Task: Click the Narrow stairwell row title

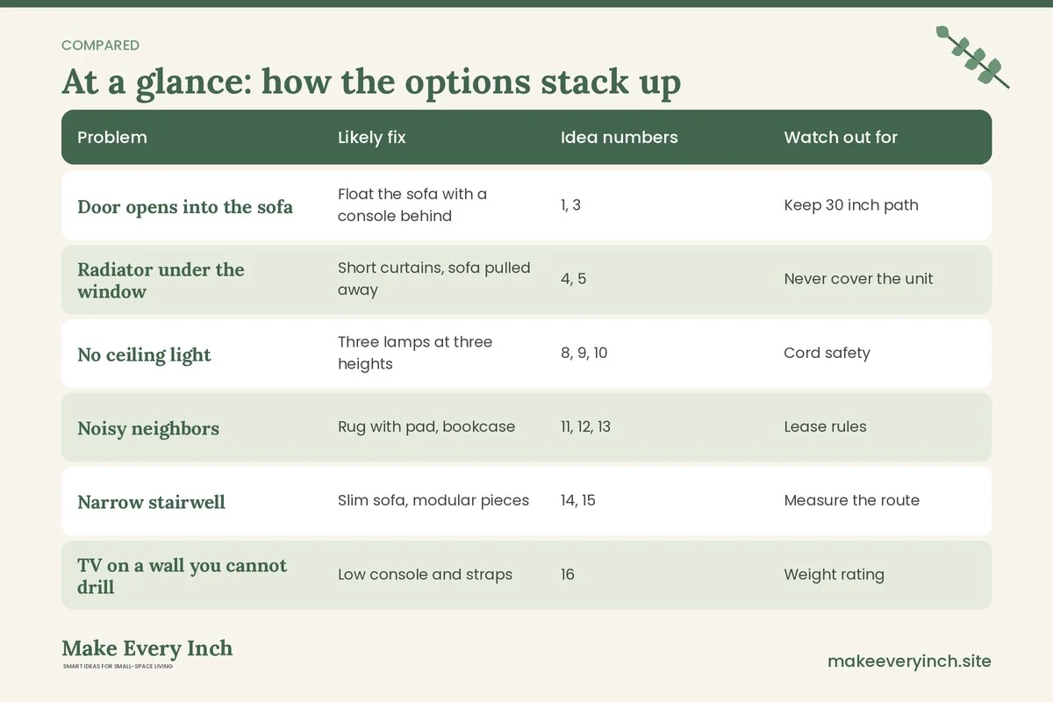Action: click(151, 502)
